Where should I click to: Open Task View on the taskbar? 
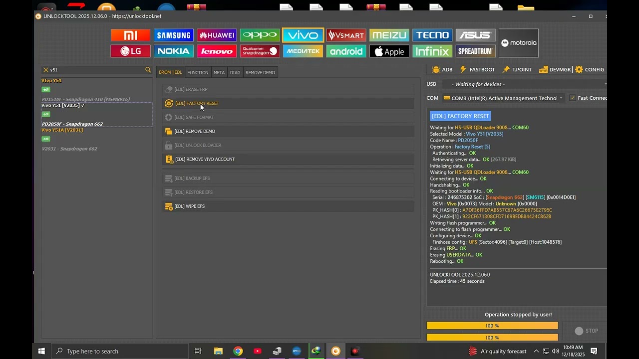[198, 351]
